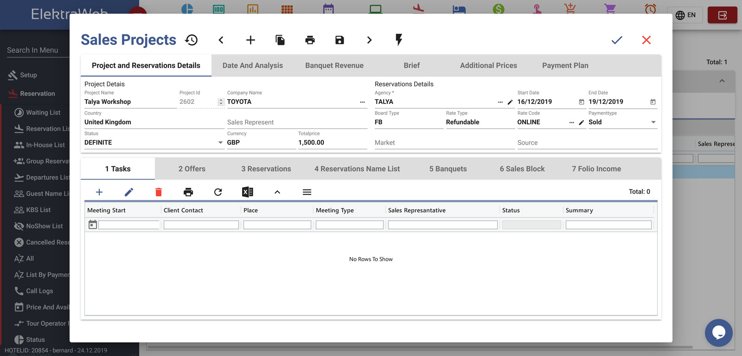This screenshot has height=356, width=742.
Task: Open the Sales Projects history icon
Action: tap(192, 40)
